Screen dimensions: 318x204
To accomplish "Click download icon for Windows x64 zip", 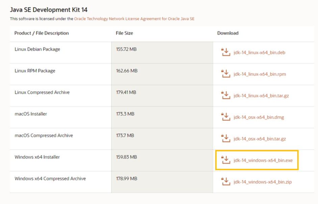I will (226, 181).
